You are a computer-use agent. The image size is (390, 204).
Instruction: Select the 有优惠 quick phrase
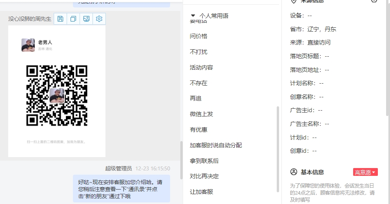click(x=198, y=130)
